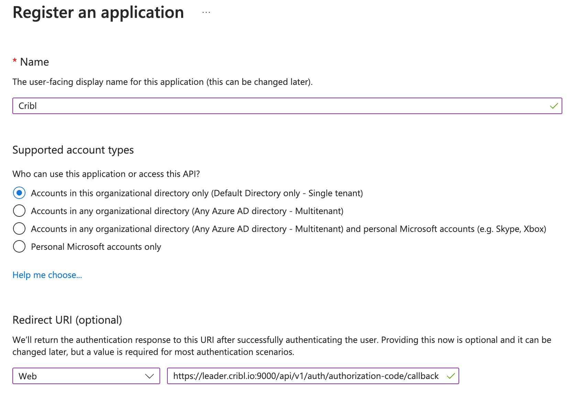The height and width of the screenshot is (402, 574).
Task: Click the chevron on the Web platform selector
Action: (x=149, y=376)
